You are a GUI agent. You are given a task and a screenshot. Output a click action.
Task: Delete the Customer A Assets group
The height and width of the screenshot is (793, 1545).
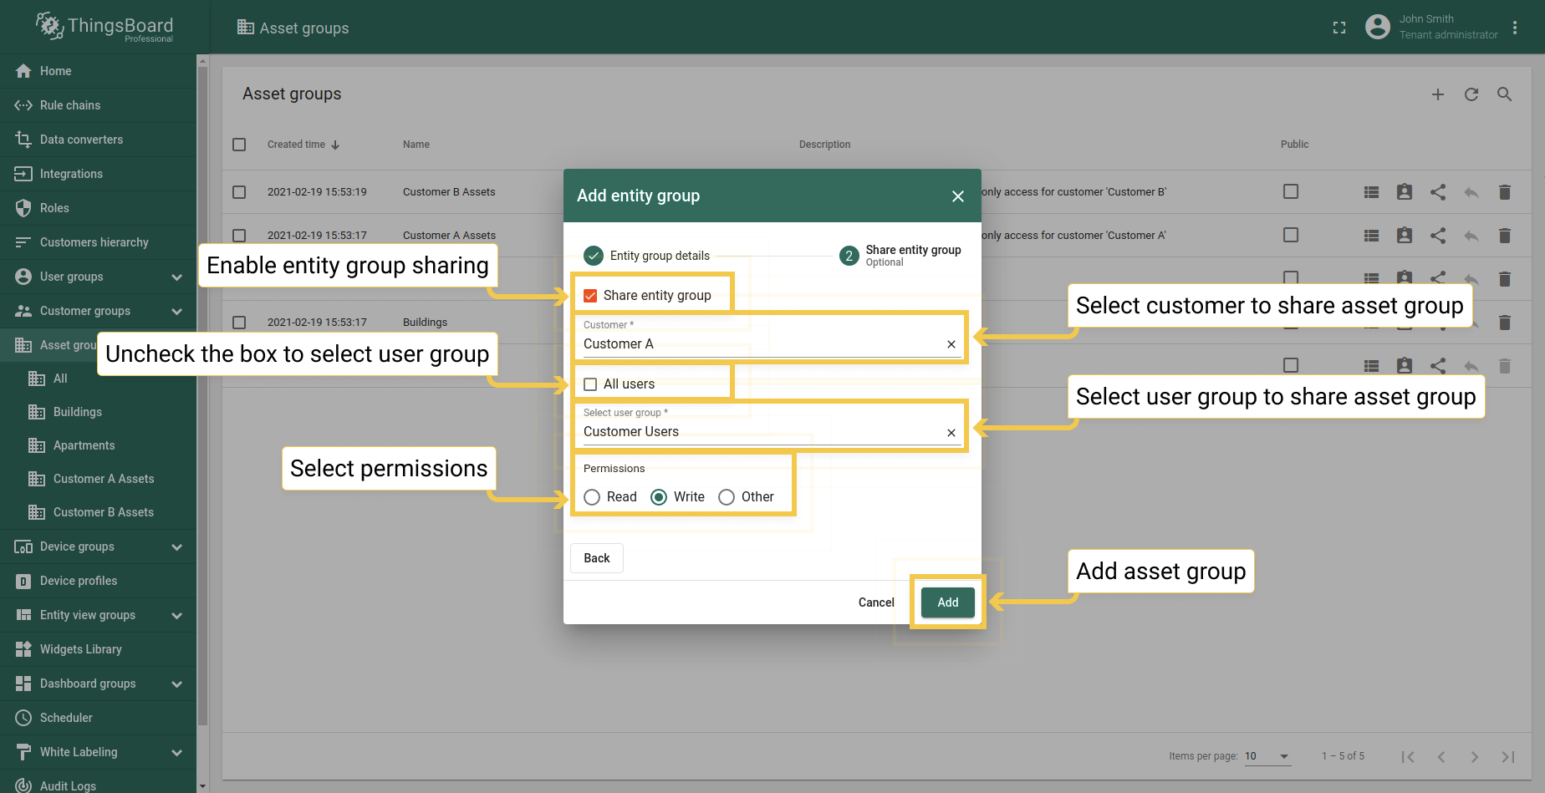(1505, 236)
